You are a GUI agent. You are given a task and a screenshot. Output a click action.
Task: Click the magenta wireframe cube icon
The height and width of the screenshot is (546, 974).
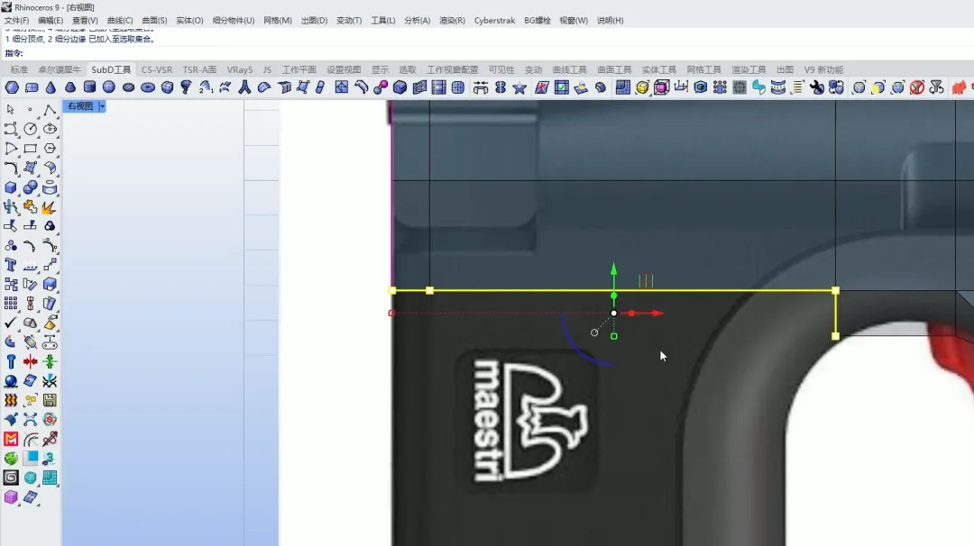tap(662, 87)
